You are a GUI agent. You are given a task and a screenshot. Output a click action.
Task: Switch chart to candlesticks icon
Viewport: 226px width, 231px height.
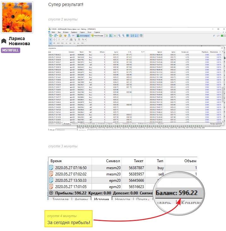[x=111, y=36]
